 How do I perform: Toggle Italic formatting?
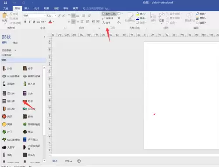[x=30, y=22]
